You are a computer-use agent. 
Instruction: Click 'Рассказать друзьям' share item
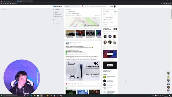pyautogui.click(x=109, y=22)
